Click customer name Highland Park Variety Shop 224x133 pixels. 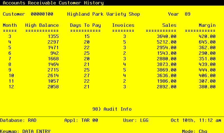coord(104,14)
